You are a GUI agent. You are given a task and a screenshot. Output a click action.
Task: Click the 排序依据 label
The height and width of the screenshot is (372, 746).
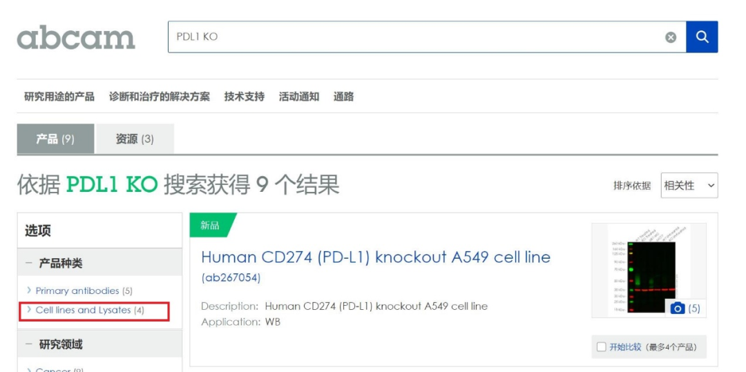[632, 186]
